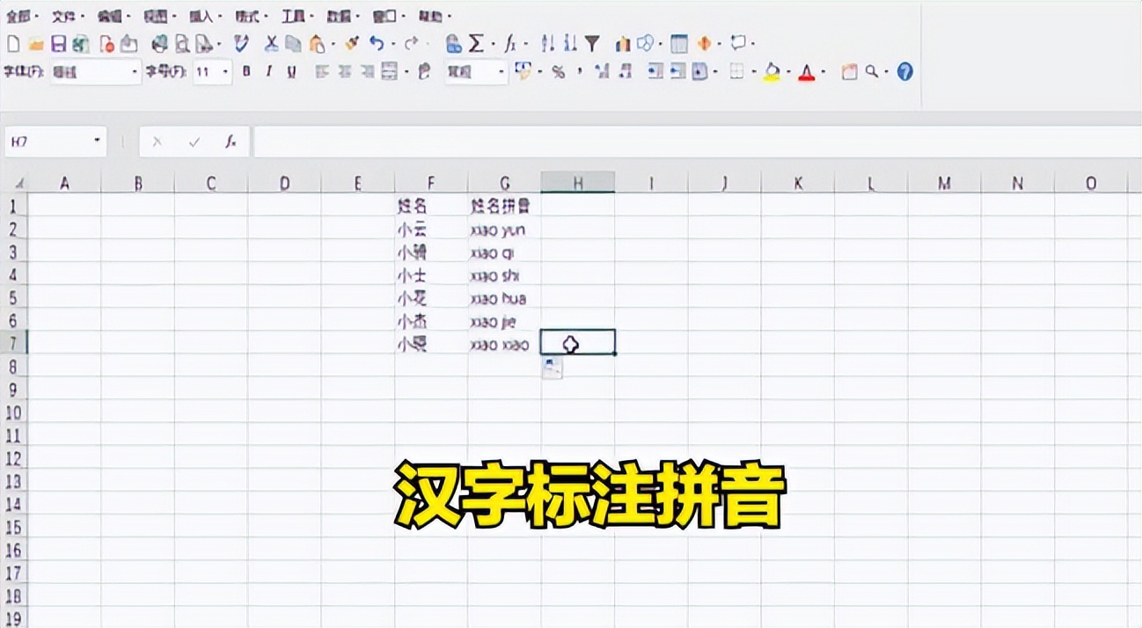Click the Undo arrow icon
The image size is (1142, 628).
tap(377, 43)
